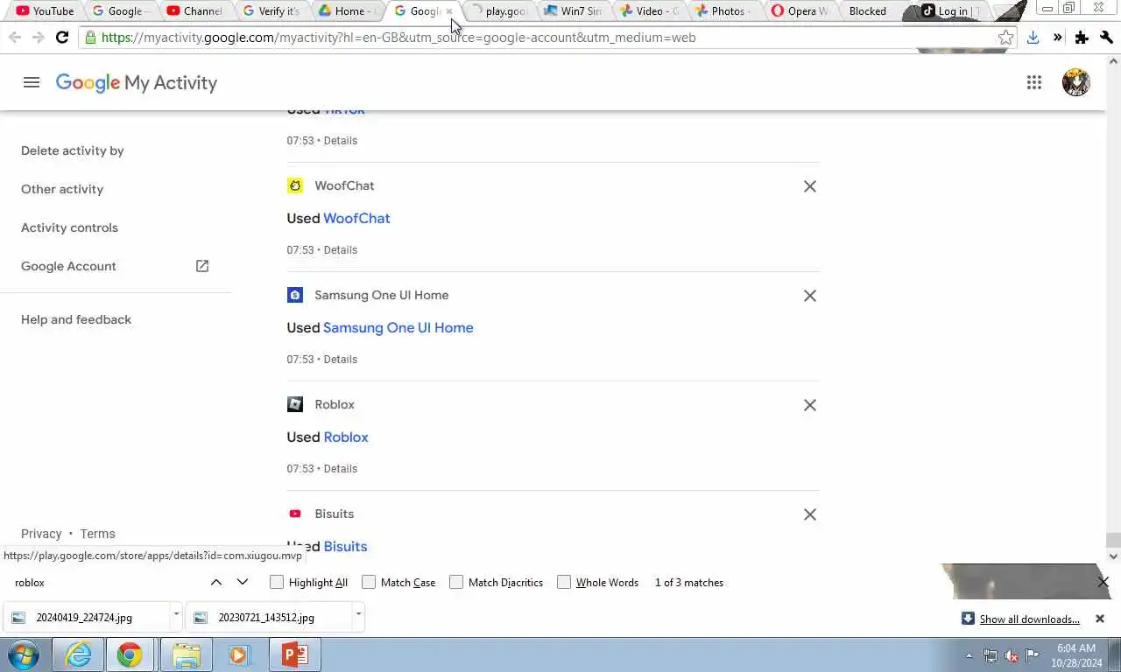This screenshot has width=1121, height=672.
Task: Delete the WoofChat activity entry
Action: point(810,186)
